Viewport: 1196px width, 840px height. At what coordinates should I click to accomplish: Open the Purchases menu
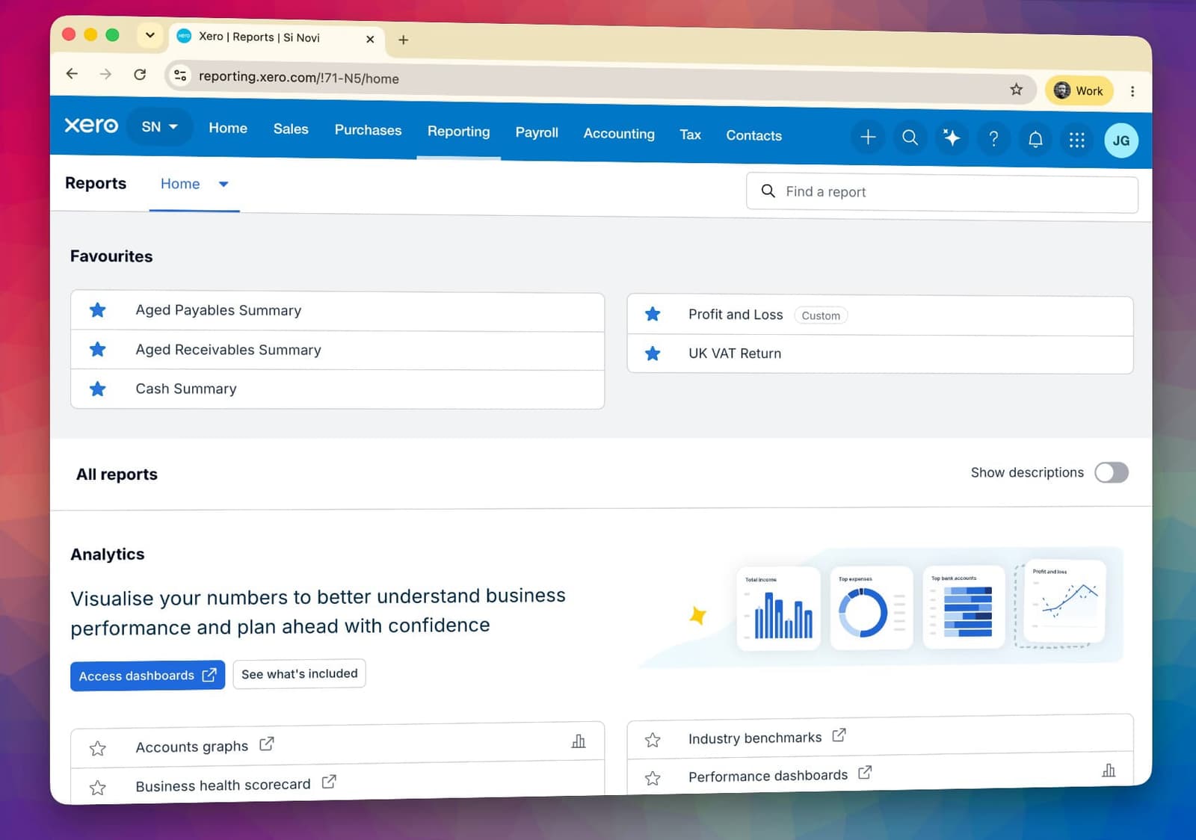click(368, 130)
